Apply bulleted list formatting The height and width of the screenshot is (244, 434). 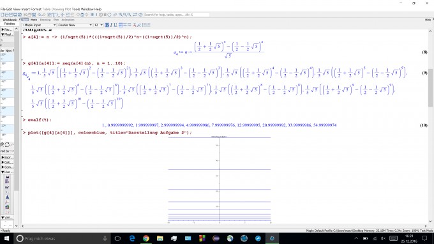pyautogui.click(x=144, y=25)
